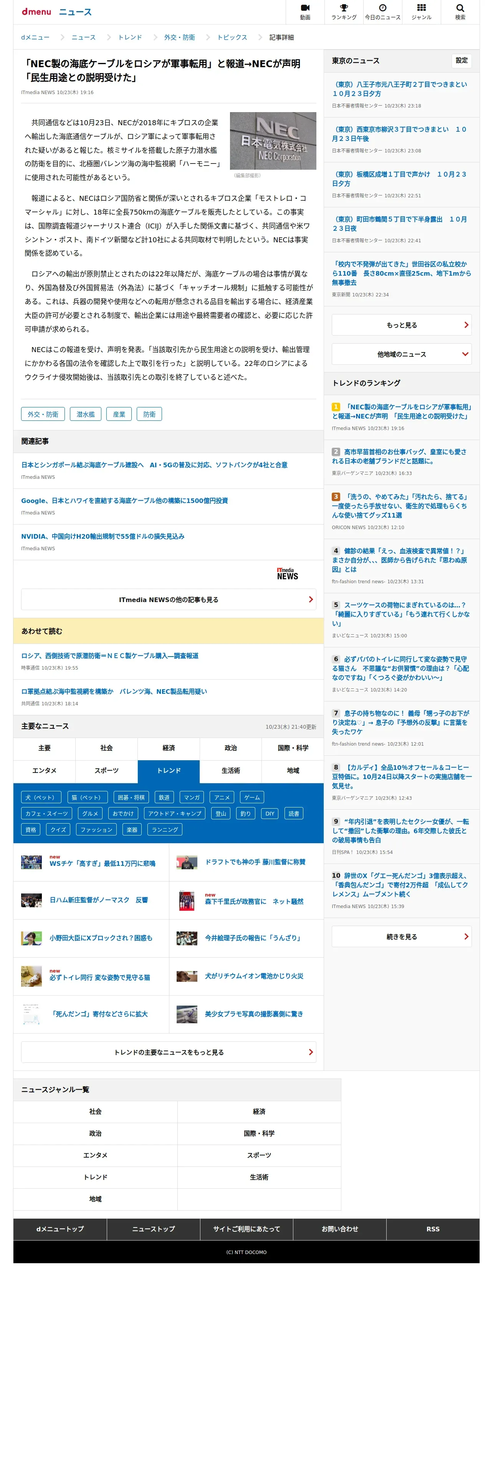Click the dmenu logo
This screenshot has height=1479, width=493.
coord(36,12)
